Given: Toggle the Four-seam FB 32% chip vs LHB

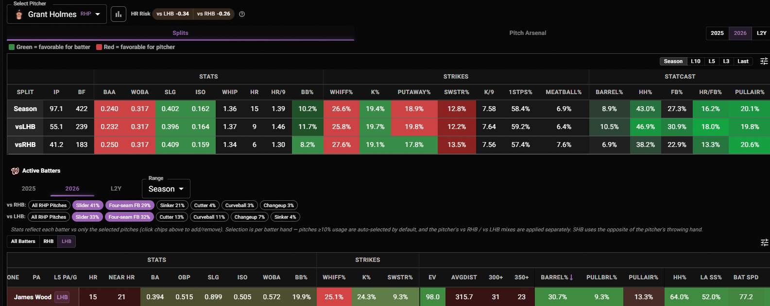Looking at the screenshot, I should [129, 217].
